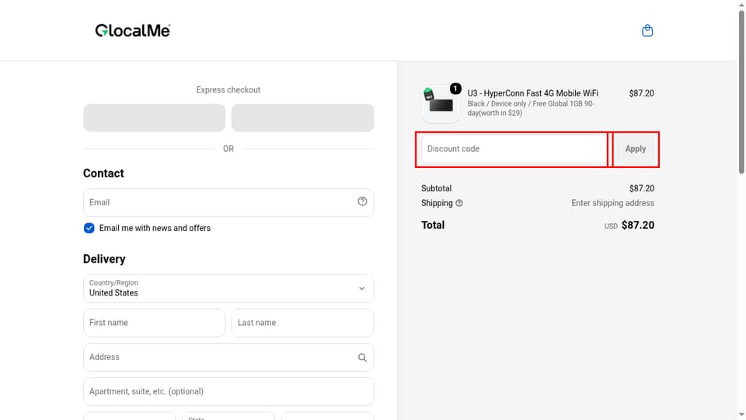Click the Contact heading
The image size is (746, 420).
[x=103, y=173]
